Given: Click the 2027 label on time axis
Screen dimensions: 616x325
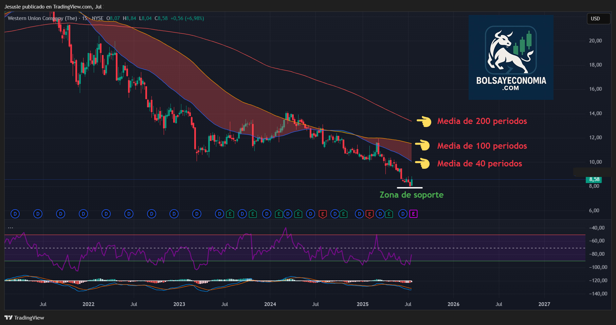Looking at the screenshot, I should 544,304.
